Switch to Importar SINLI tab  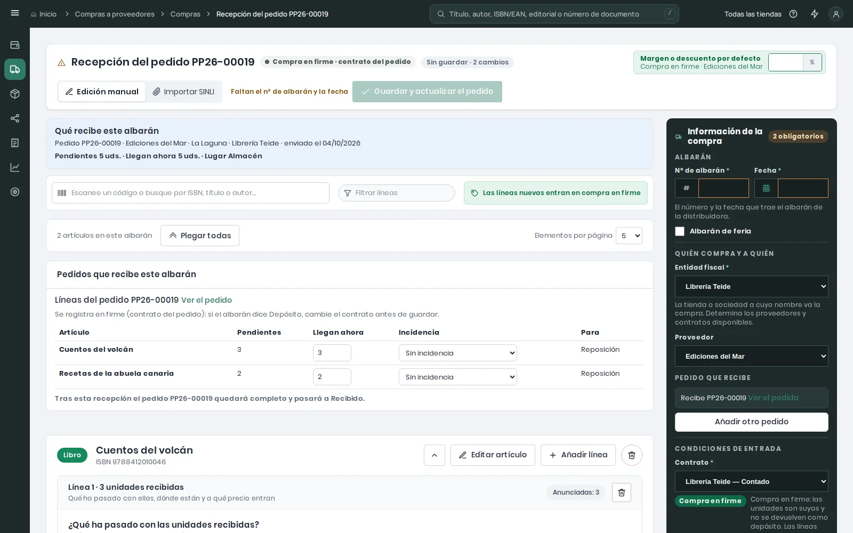[183, 92]
